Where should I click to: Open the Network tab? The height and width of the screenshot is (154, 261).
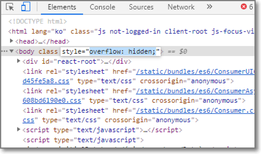(x=181, y=7)
